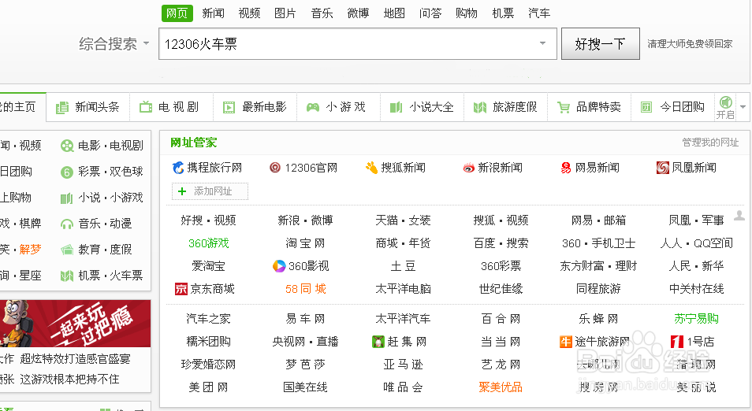This screenshot has width=752, height=411.
Task: Click the news headlines tab icon
Action: pos(61,107)
